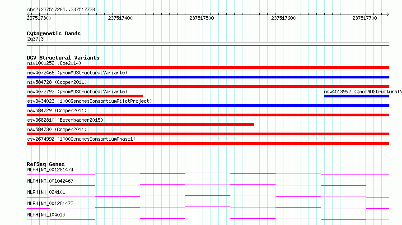This screenshot has height=225, width=402.
Task: Open gene MLPH|NR_104019 label
Action: pyautogui.click(x=46, y=215)
